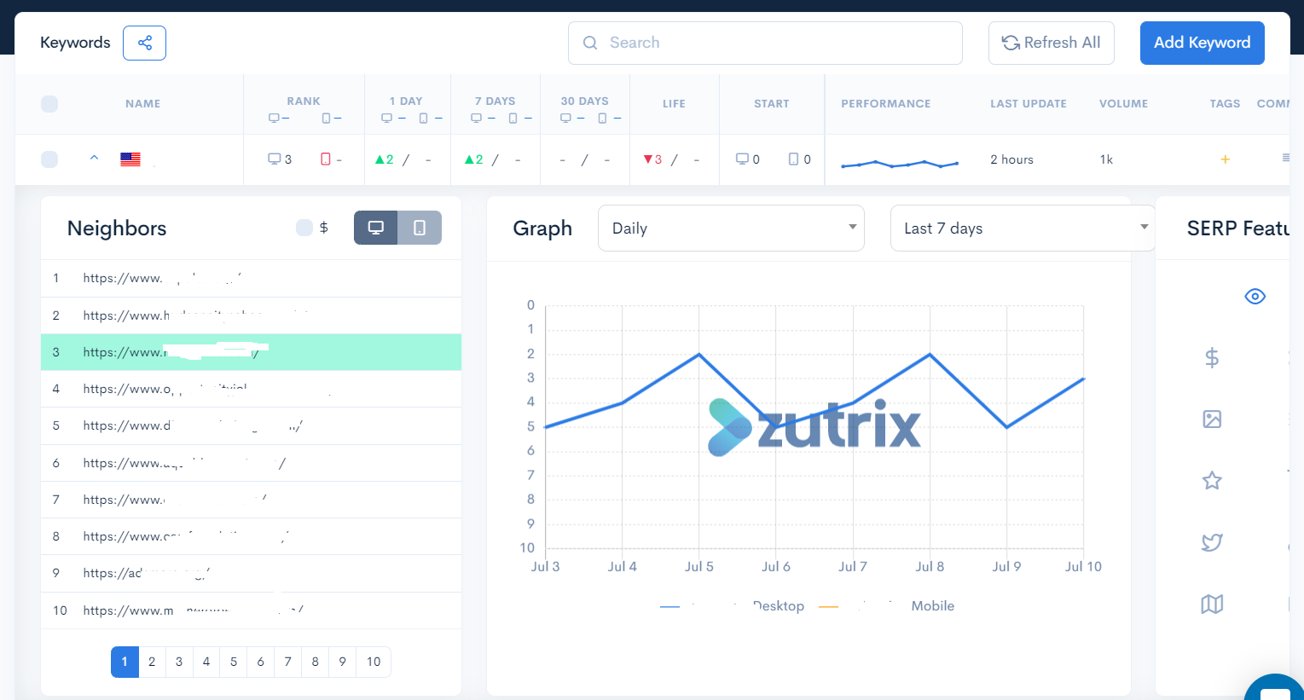
Task: Toggle the Mobile series in the graph legend
Action: tap(886, 606)
